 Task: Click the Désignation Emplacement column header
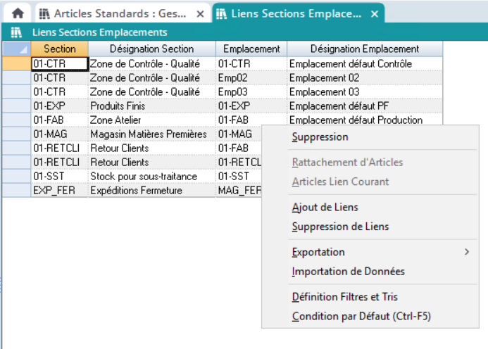pyautogui.click(x=365, y=49)
